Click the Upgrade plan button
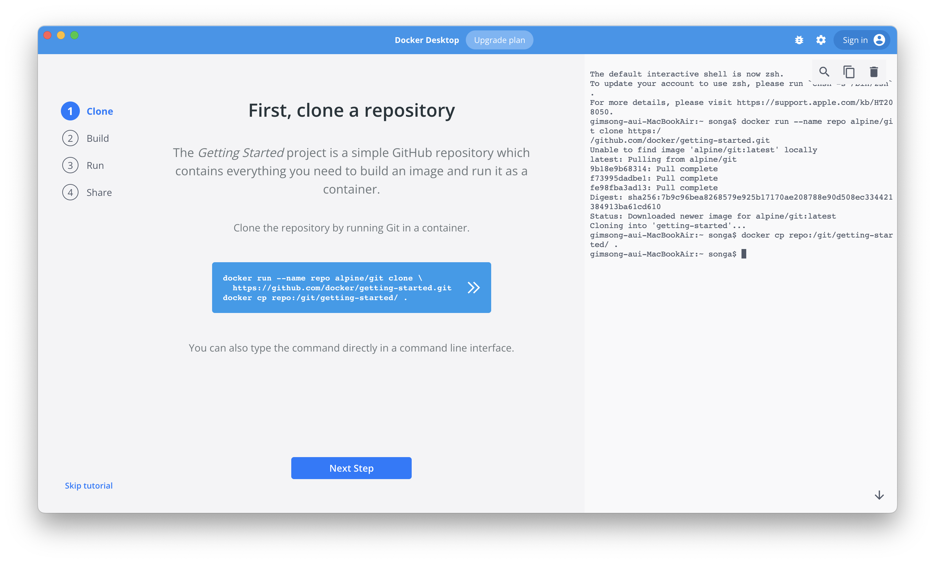This screenshot has width=935, height=563. click(499, 40)
